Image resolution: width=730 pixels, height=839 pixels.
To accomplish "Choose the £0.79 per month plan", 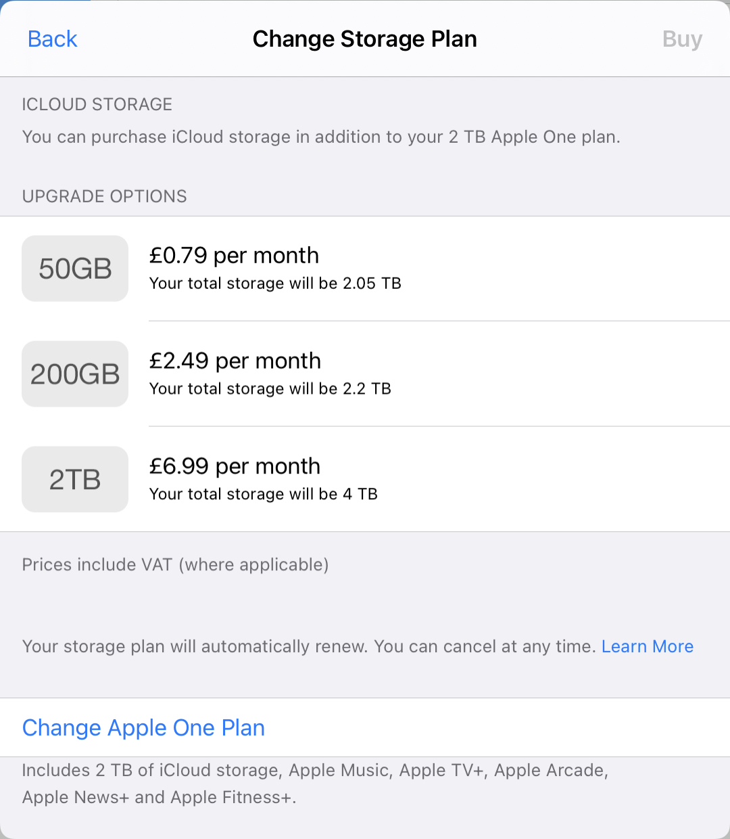I will 234,256.
